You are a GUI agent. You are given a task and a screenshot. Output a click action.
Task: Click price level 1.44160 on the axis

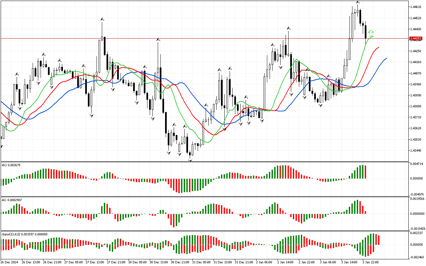[415, 62]
